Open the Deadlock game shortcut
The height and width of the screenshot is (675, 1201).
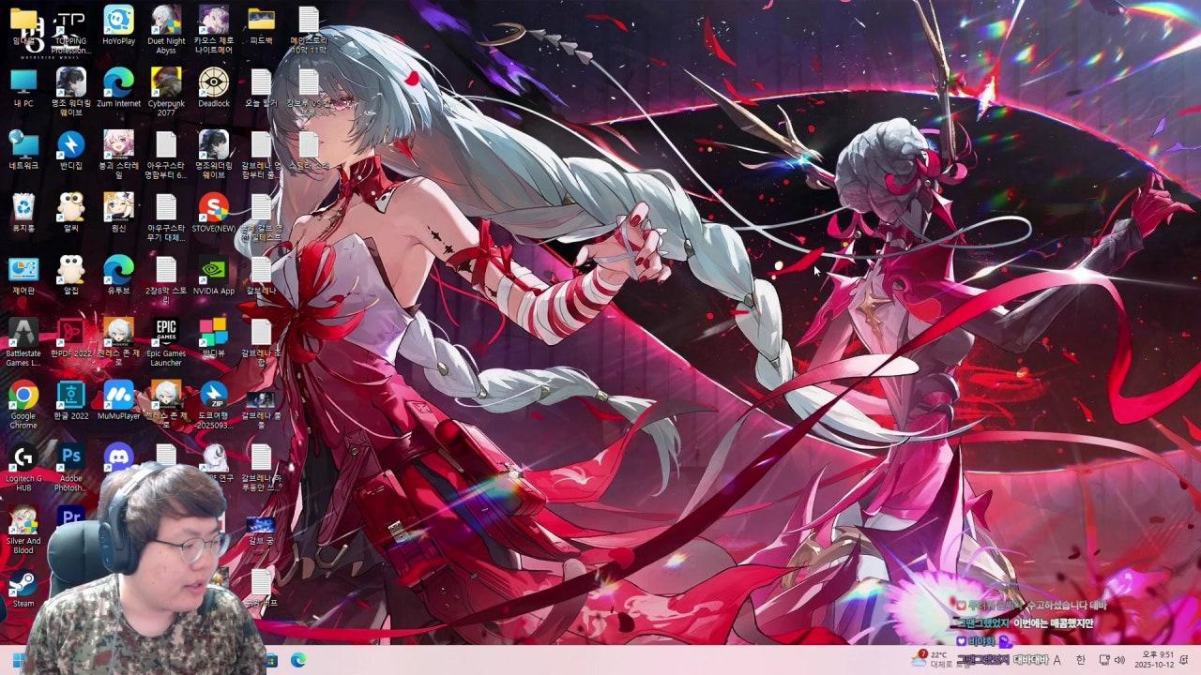[x=214, y=82]
